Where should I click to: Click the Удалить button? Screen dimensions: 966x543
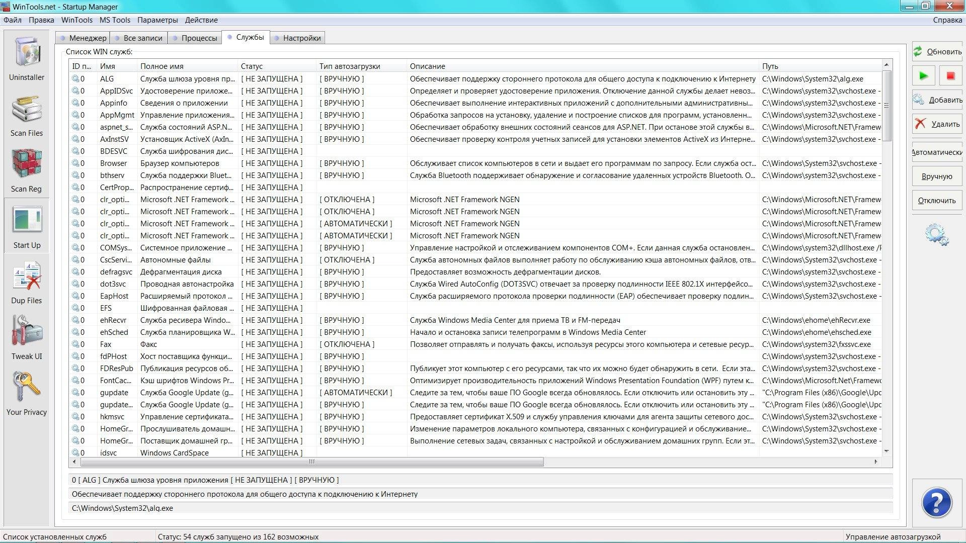937,124
